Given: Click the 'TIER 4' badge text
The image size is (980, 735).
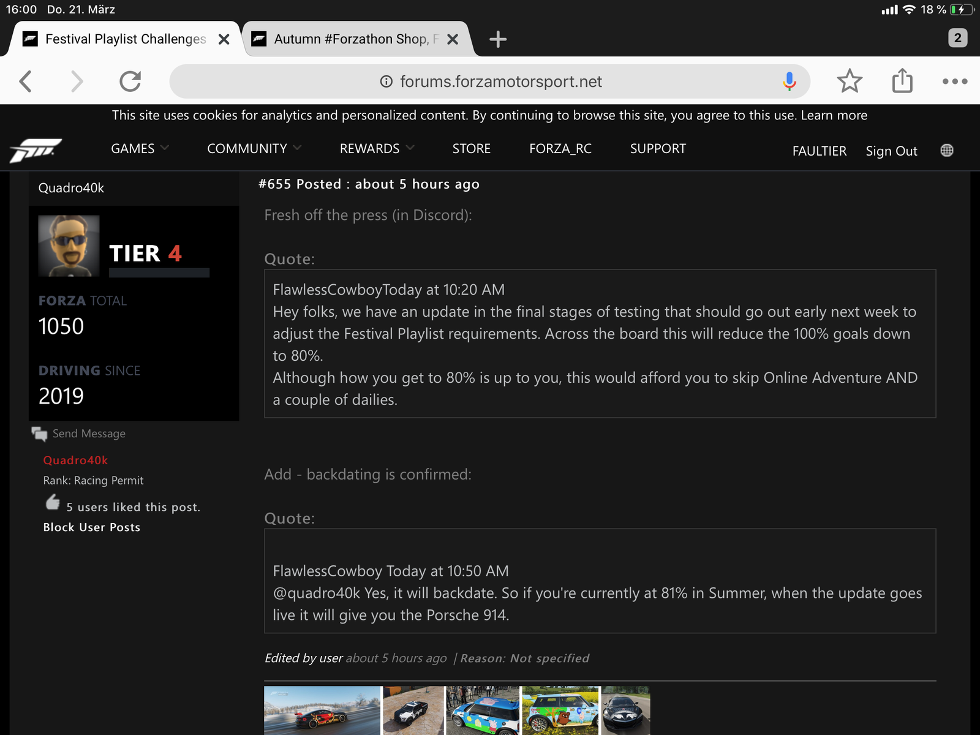Looking at the screenshot, I should click(x=145, y=254).
